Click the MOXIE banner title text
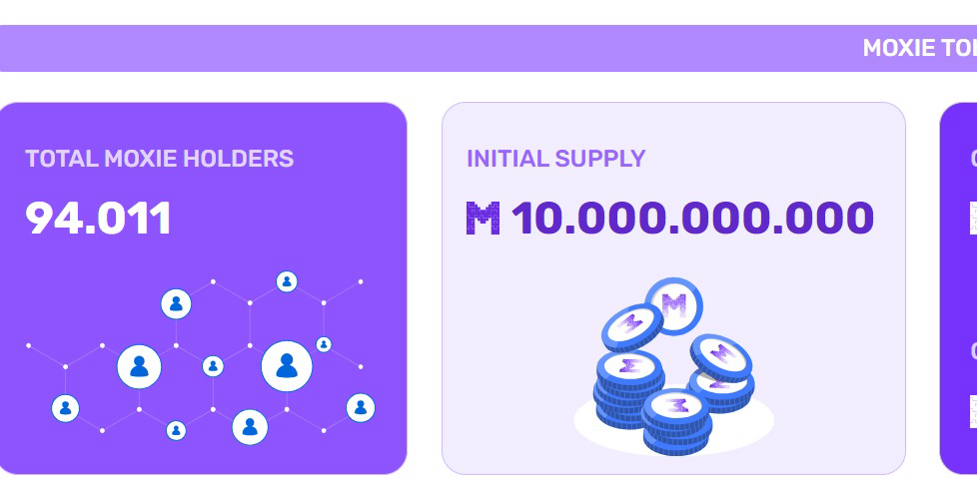The height and width of the screenshot is (488, 977). 919,48
